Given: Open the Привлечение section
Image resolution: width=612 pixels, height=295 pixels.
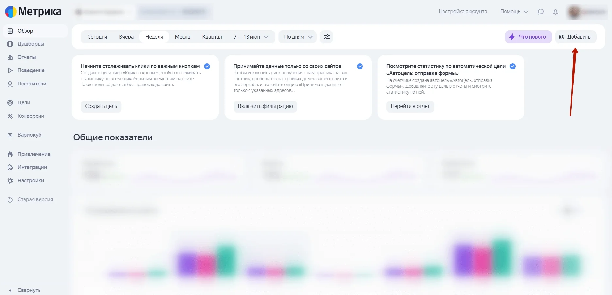Looking at the screenshot, I should tap(35, 154).
